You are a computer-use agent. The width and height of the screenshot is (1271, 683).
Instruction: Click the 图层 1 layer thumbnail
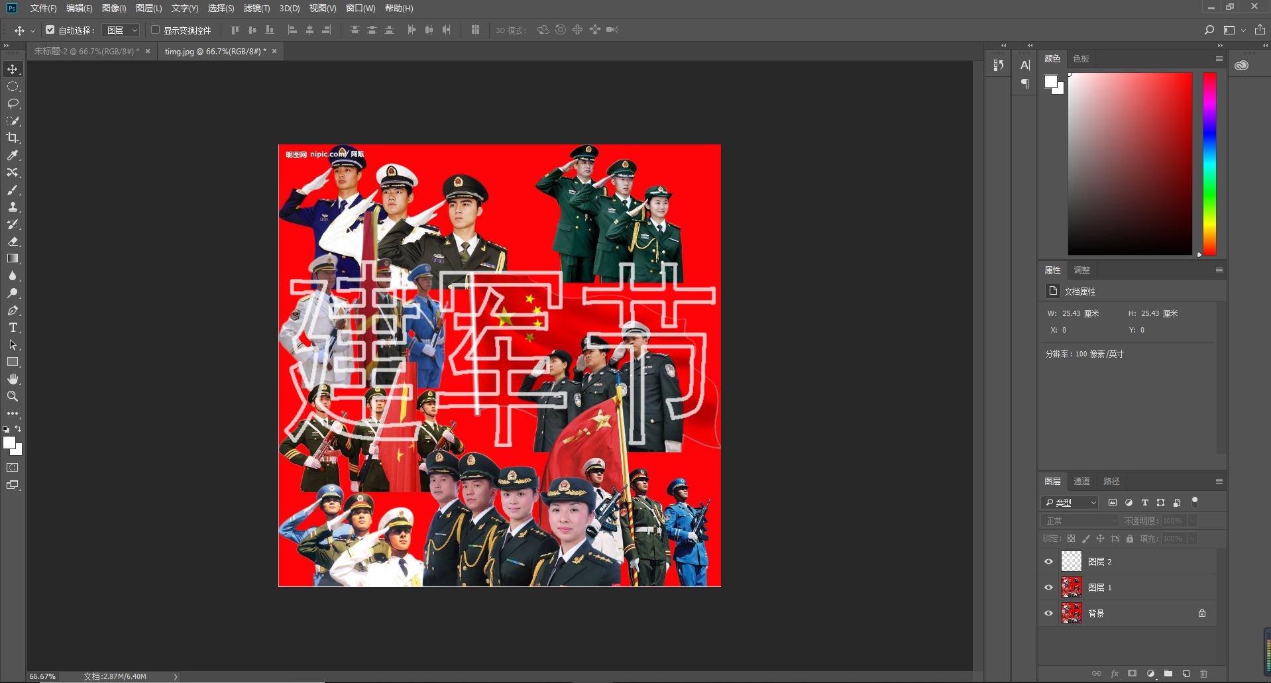(1072, 587)
